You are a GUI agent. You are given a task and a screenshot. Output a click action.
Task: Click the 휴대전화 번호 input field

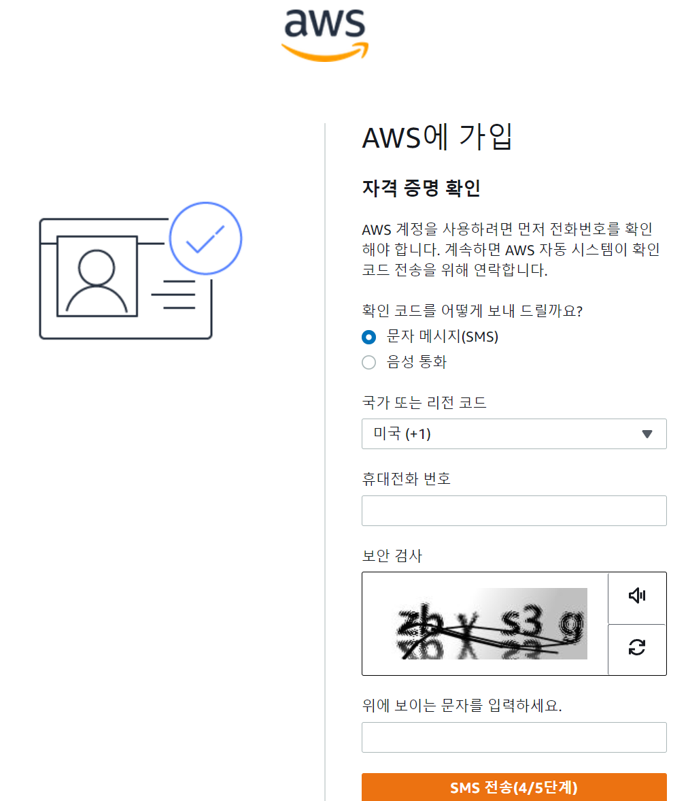(514, 511)
